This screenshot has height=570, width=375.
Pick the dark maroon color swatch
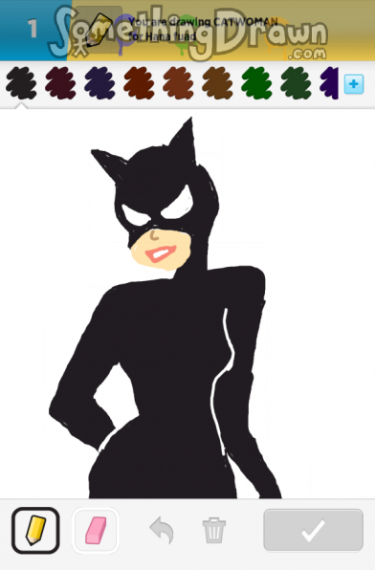pyautogui.click(x=60, y=83)
